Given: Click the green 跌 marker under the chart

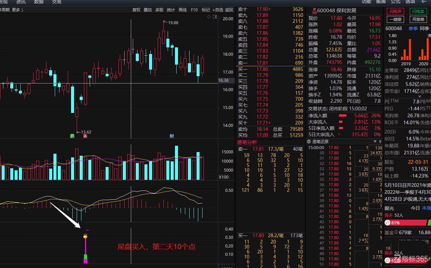Looking at the screenshot, I should point(72,136).
